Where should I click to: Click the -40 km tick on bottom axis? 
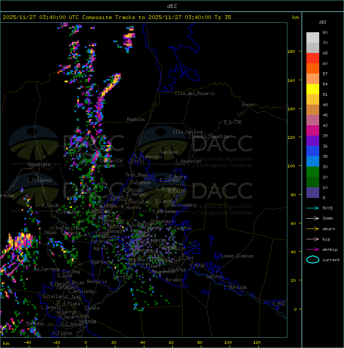coord(27,343)
